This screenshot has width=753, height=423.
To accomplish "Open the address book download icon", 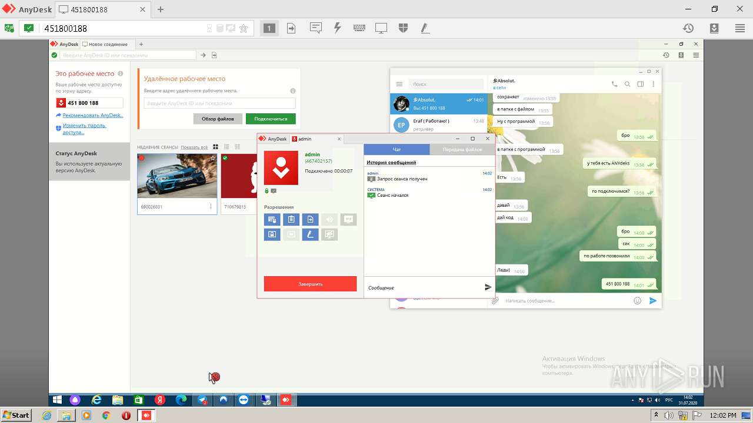I will pyautogui.click(x=714, y=28).
